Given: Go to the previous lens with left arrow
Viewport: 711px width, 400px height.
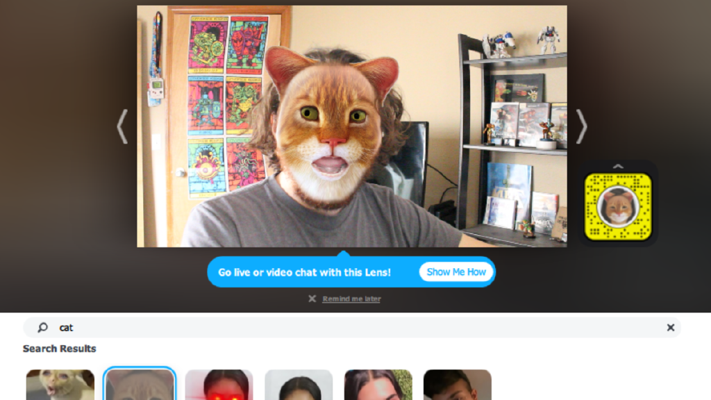Looking at the screenshot, I should coord(122,126).
